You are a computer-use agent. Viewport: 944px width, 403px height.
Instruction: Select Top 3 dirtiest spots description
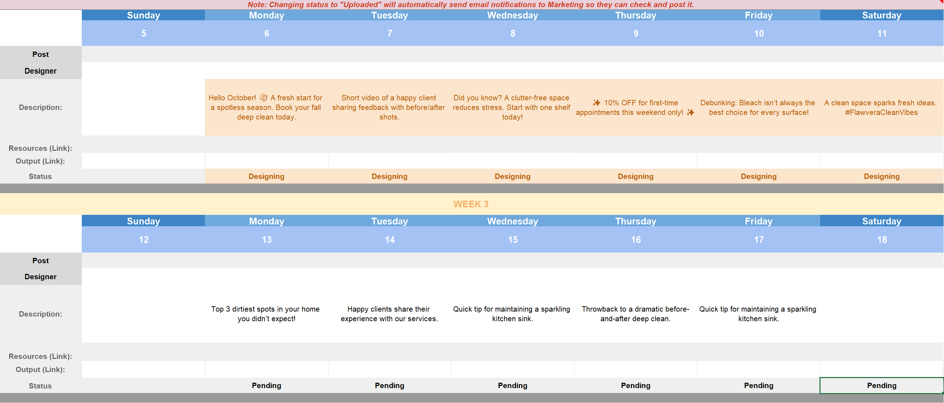266,314
